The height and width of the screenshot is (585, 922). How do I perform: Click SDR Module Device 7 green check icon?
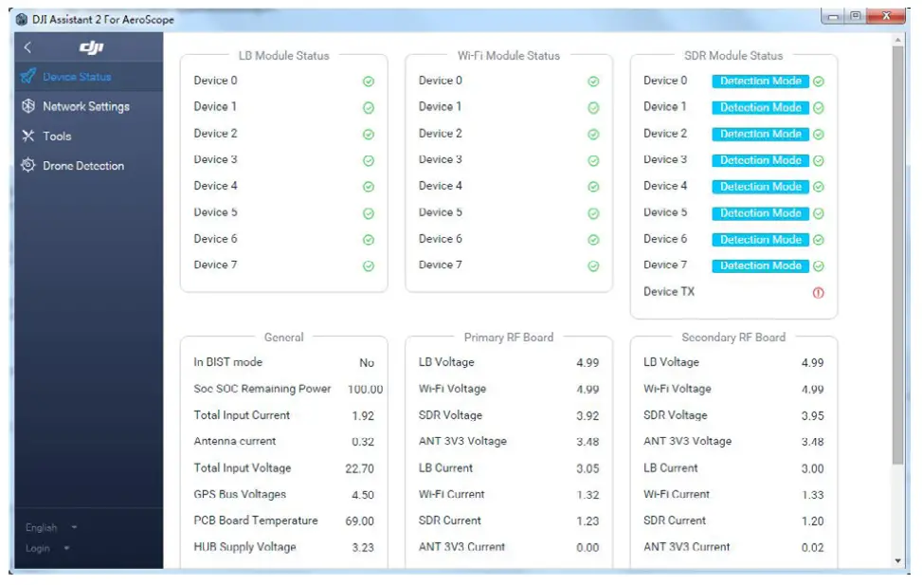pos(819,266)
